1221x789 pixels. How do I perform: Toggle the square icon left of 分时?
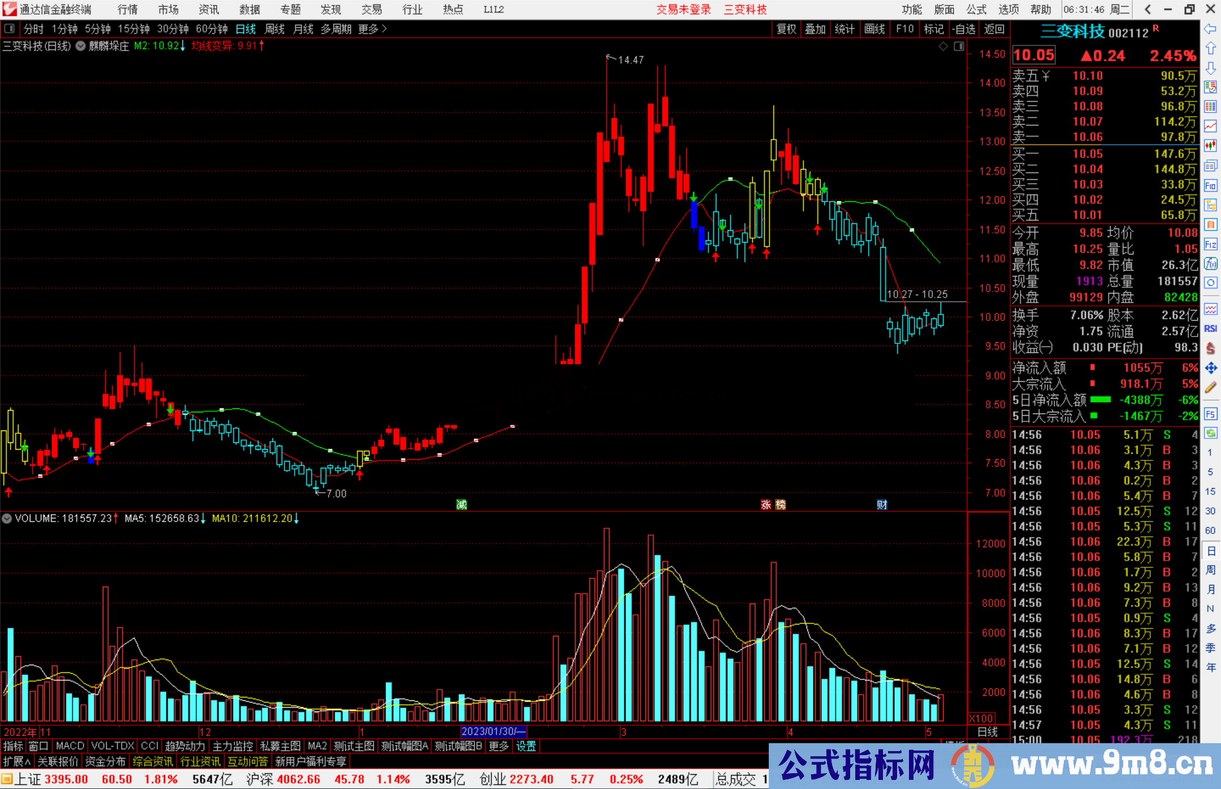click(x=10, y=29)
